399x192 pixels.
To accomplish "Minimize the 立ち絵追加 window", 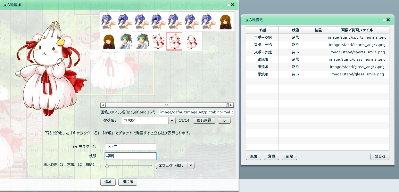I will pyautogui.click(x=229, y=5).
